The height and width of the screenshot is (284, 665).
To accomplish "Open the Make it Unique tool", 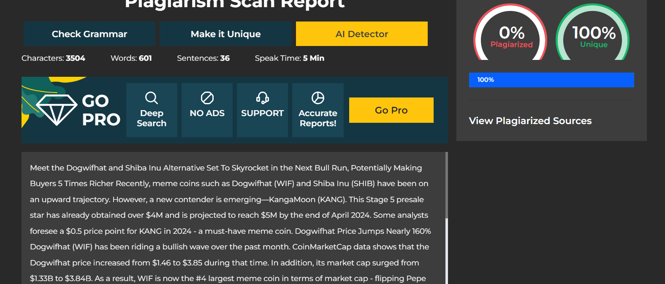I will pyautogui.click(x=225, y=34).
